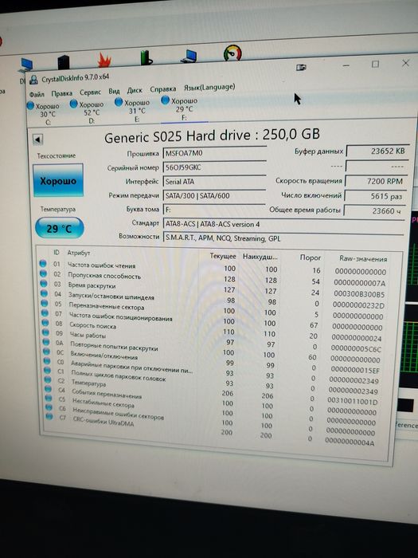The width and height of the screenshot is (418, 558).
Task: Click status dot for attribute 04 Запуски/остановки шпинделя
Action: coord(44,293)
